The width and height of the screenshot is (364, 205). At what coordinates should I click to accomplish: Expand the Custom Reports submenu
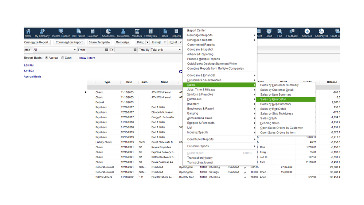click(219, 146)
